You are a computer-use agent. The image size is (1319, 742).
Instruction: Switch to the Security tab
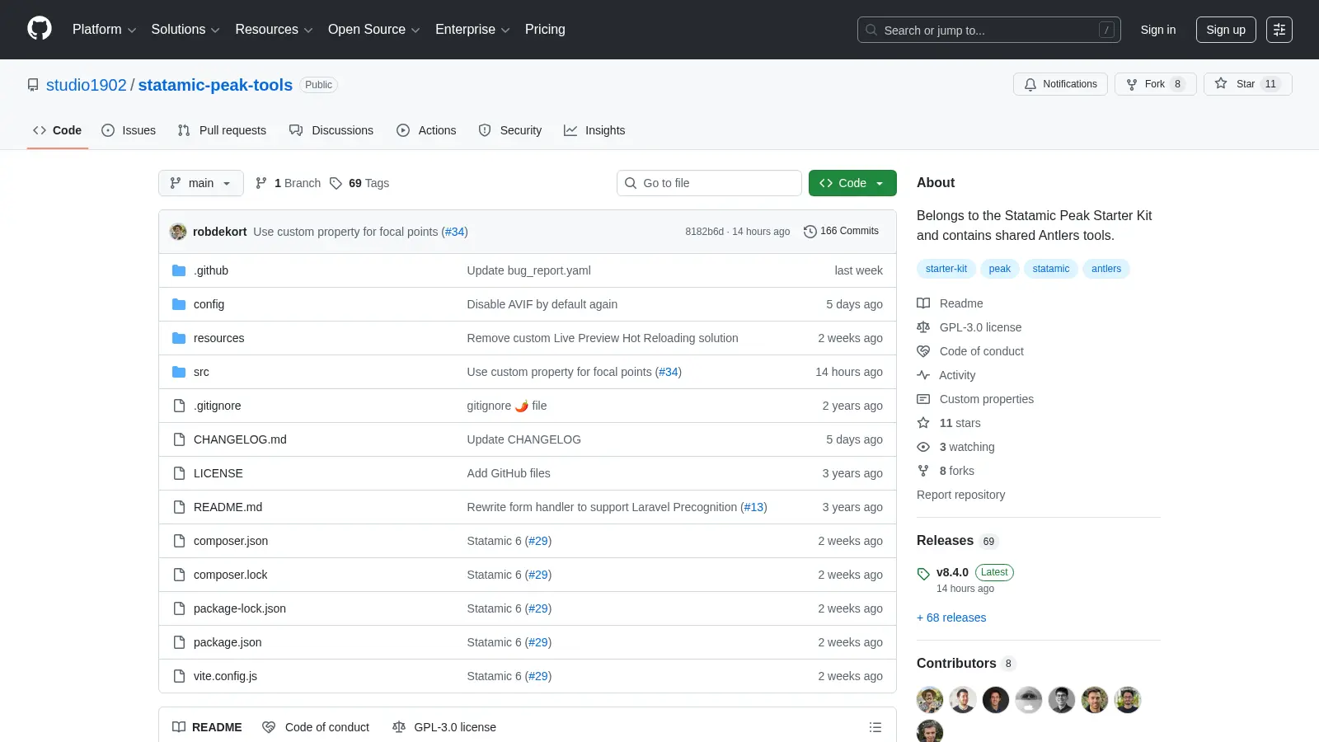point(510,130)
